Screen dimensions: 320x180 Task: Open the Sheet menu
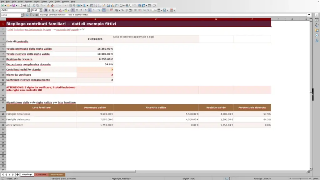point(44,2)
